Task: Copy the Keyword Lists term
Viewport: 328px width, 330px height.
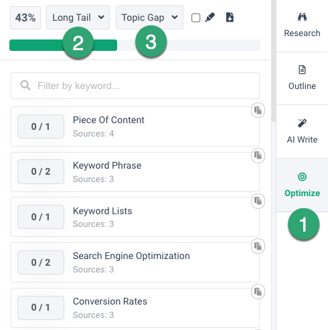Action: pos(258,201)
